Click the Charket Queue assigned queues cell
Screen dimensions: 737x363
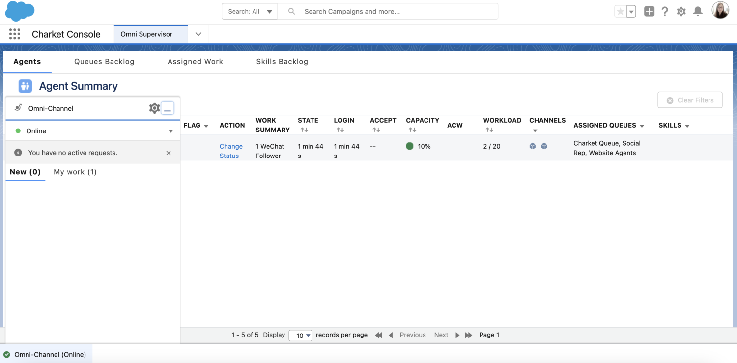click(607, 148)
